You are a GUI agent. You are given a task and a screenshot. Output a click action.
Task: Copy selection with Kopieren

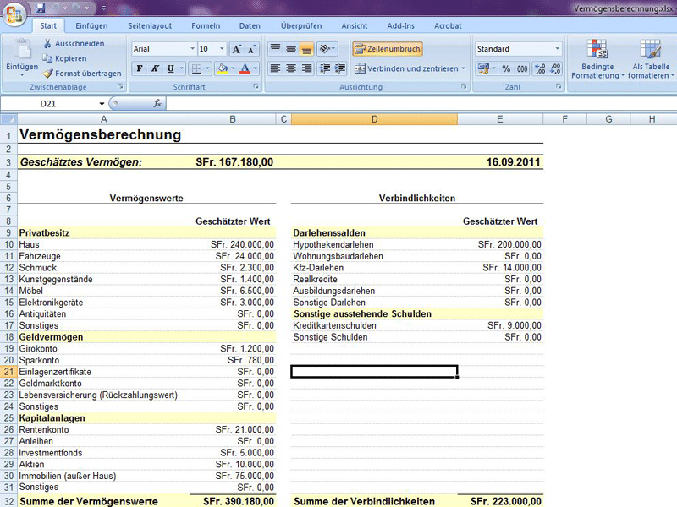click(x=65, y=58)
